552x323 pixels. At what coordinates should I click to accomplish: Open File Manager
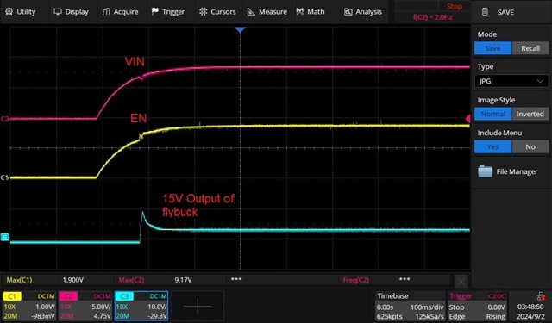coord(508,171)
